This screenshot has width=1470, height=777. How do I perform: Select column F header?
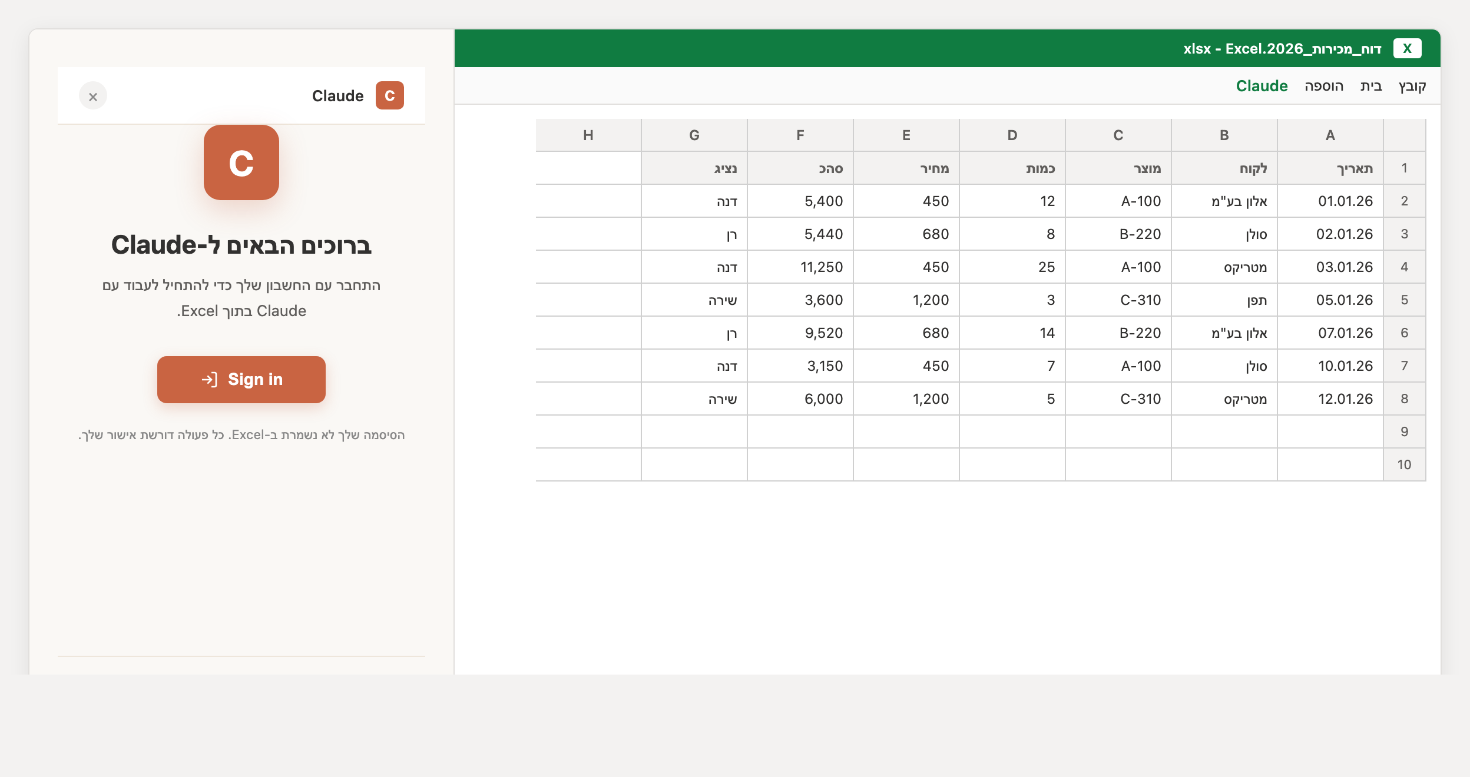pos(800,135)
